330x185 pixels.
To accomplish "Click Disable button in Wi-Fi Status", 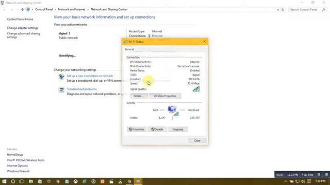I will [x=157, y=129].
